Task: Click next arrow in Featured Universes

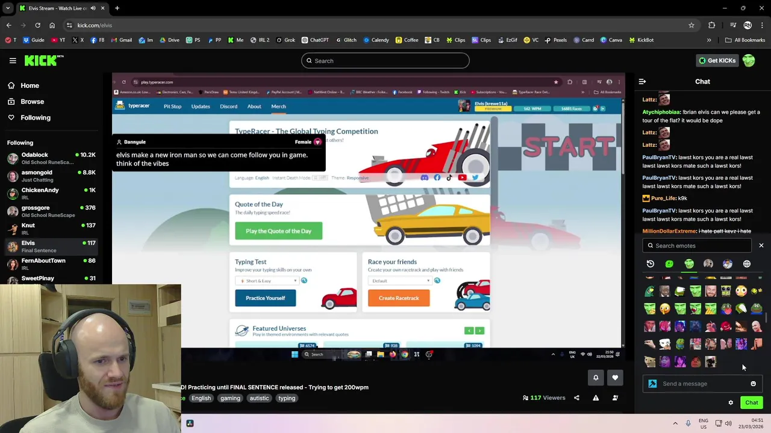Action: click(x=479, y=331)
